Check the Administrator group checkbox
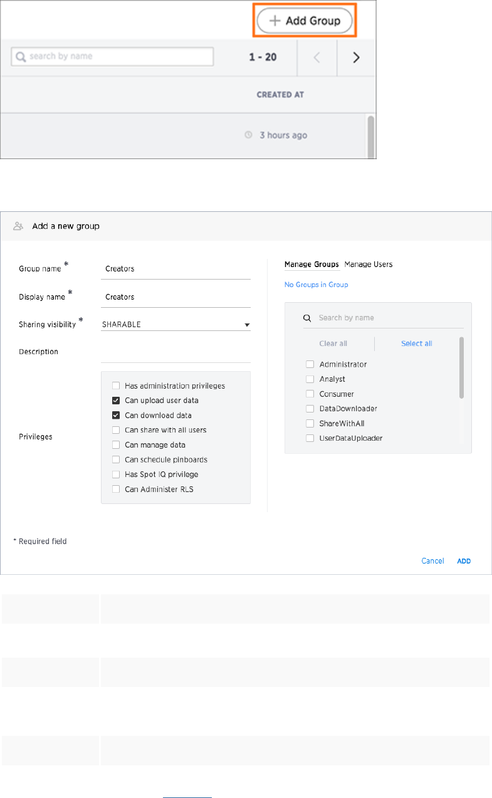The height and width of the screenshot is (798, 492). (x=310, y=364)
